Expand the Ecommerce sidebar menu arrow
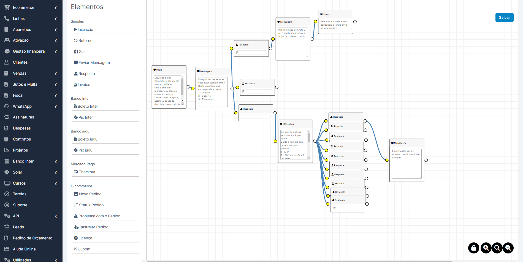The width and height of the screenshot is (523, 262). 56,8
